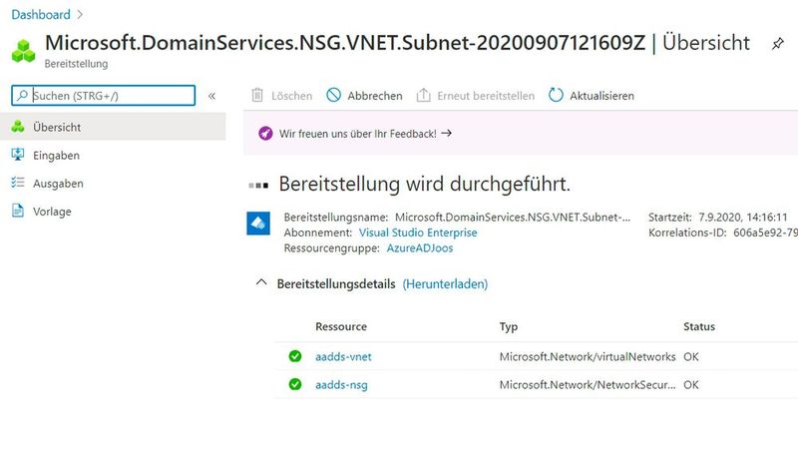This screenshot has width=798, height=451.
Task: Click the OK status of aadds-nsg
Action: tap(691, 385)
